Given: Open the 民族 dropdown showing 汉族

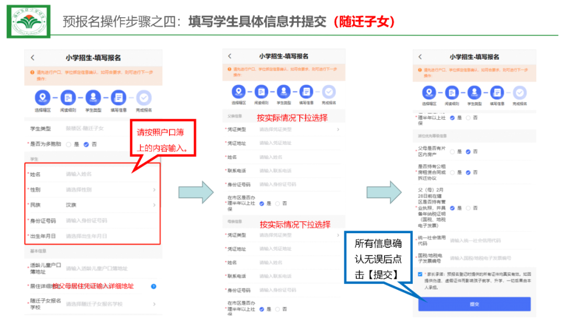Looking at the screenshot, I should (x=110, y=205).
